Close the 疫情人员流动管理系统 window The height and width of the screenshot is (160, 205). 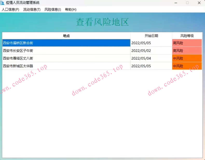pyautogui.click(x=199, y=3)
